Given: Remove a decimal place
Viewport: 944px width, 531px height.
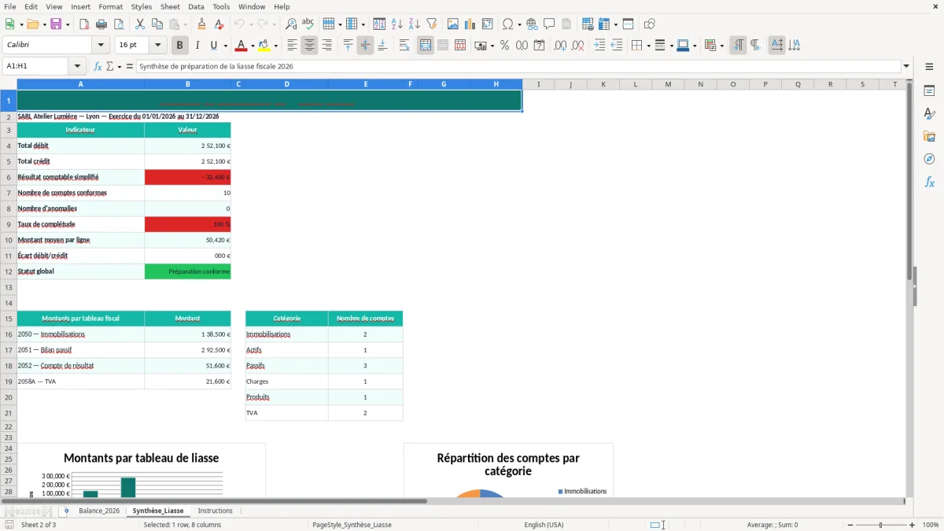Looking at the screenshot, I should point(578,46).
